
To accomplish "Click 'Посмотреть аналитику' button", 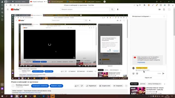I will [40, 86].
